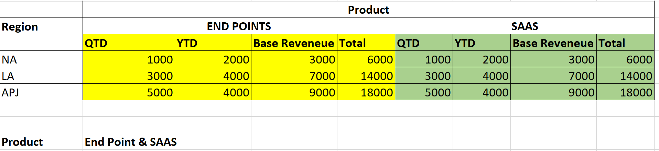
Task: Select LA SAAS Base Revenue 7000
Action: [x=553, y=75]
